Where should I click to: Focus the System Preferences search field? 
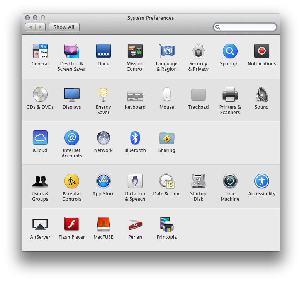(245, 27)
